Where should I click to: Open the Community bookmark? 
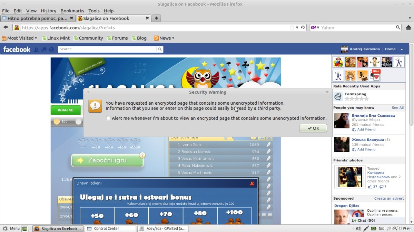click(88, 38)
